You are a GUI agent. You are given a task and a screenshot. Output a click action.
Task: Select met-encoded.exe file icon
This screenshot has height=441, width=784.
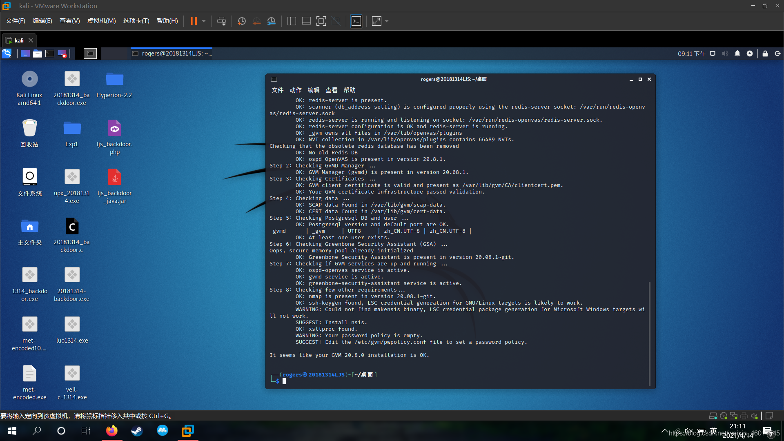pos(29,383)
